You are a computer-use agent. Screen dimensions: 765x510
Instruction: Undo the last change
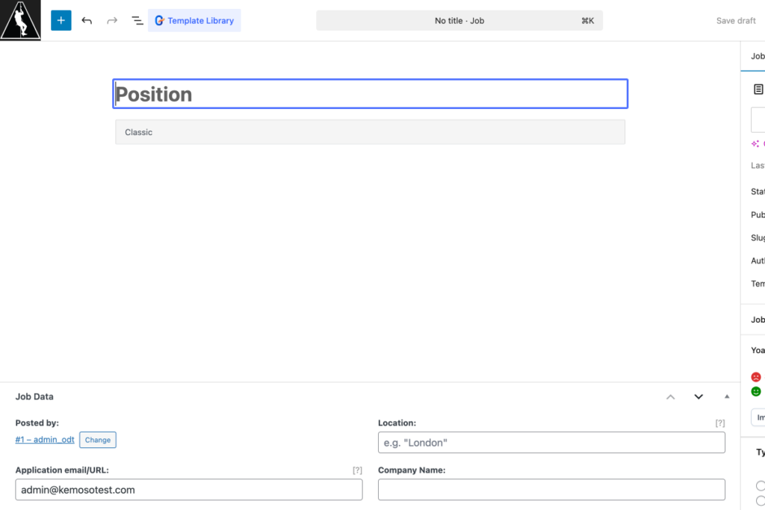pyautogui.click(x=87, y=20)
